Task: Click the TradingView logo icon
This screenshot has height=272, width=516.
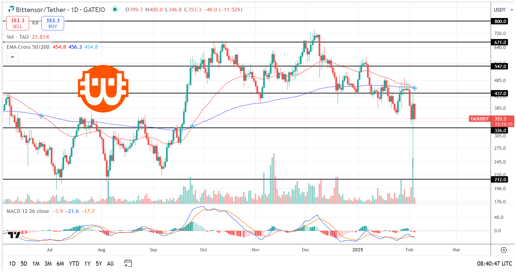Action: click(x=14, y=235)
